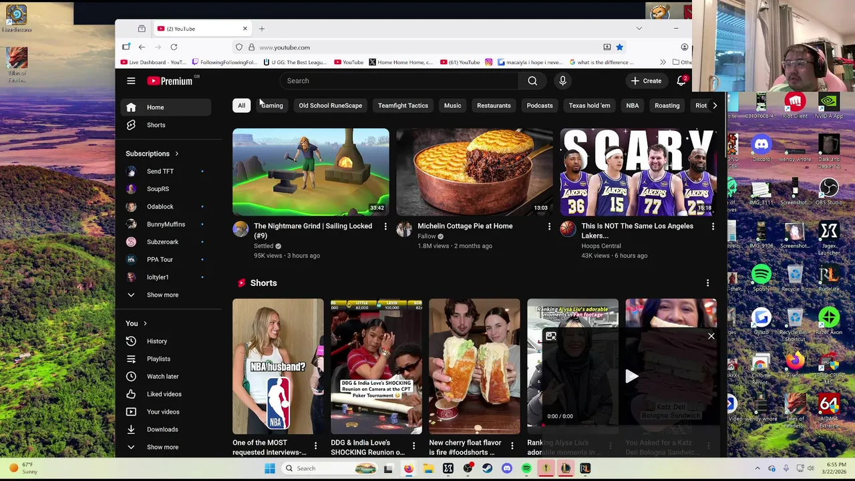
Task: Open the NBA husband short thumbnail
Action: (x=278, y=366)
